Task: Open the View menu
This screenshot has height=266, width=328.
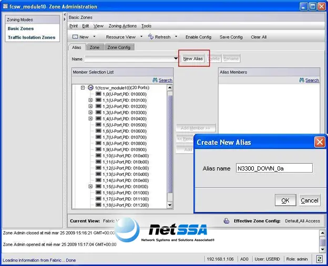Action: [x=98, y=26]
